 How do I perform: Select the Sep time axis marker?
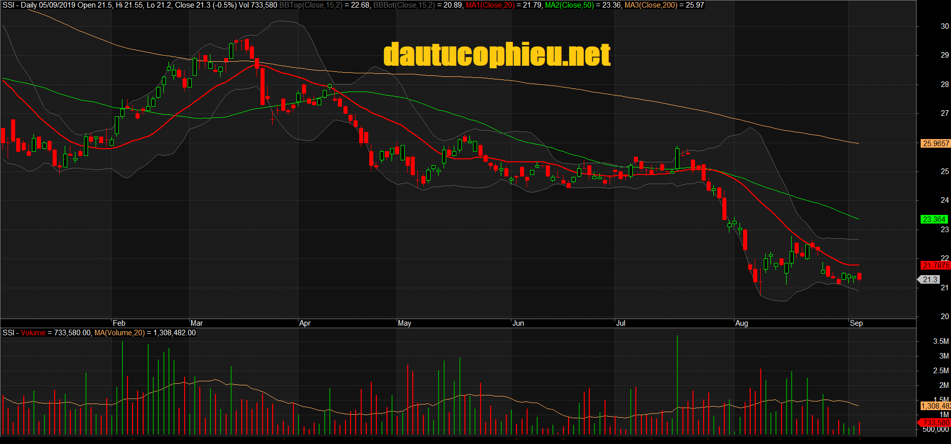coord(856,323)
